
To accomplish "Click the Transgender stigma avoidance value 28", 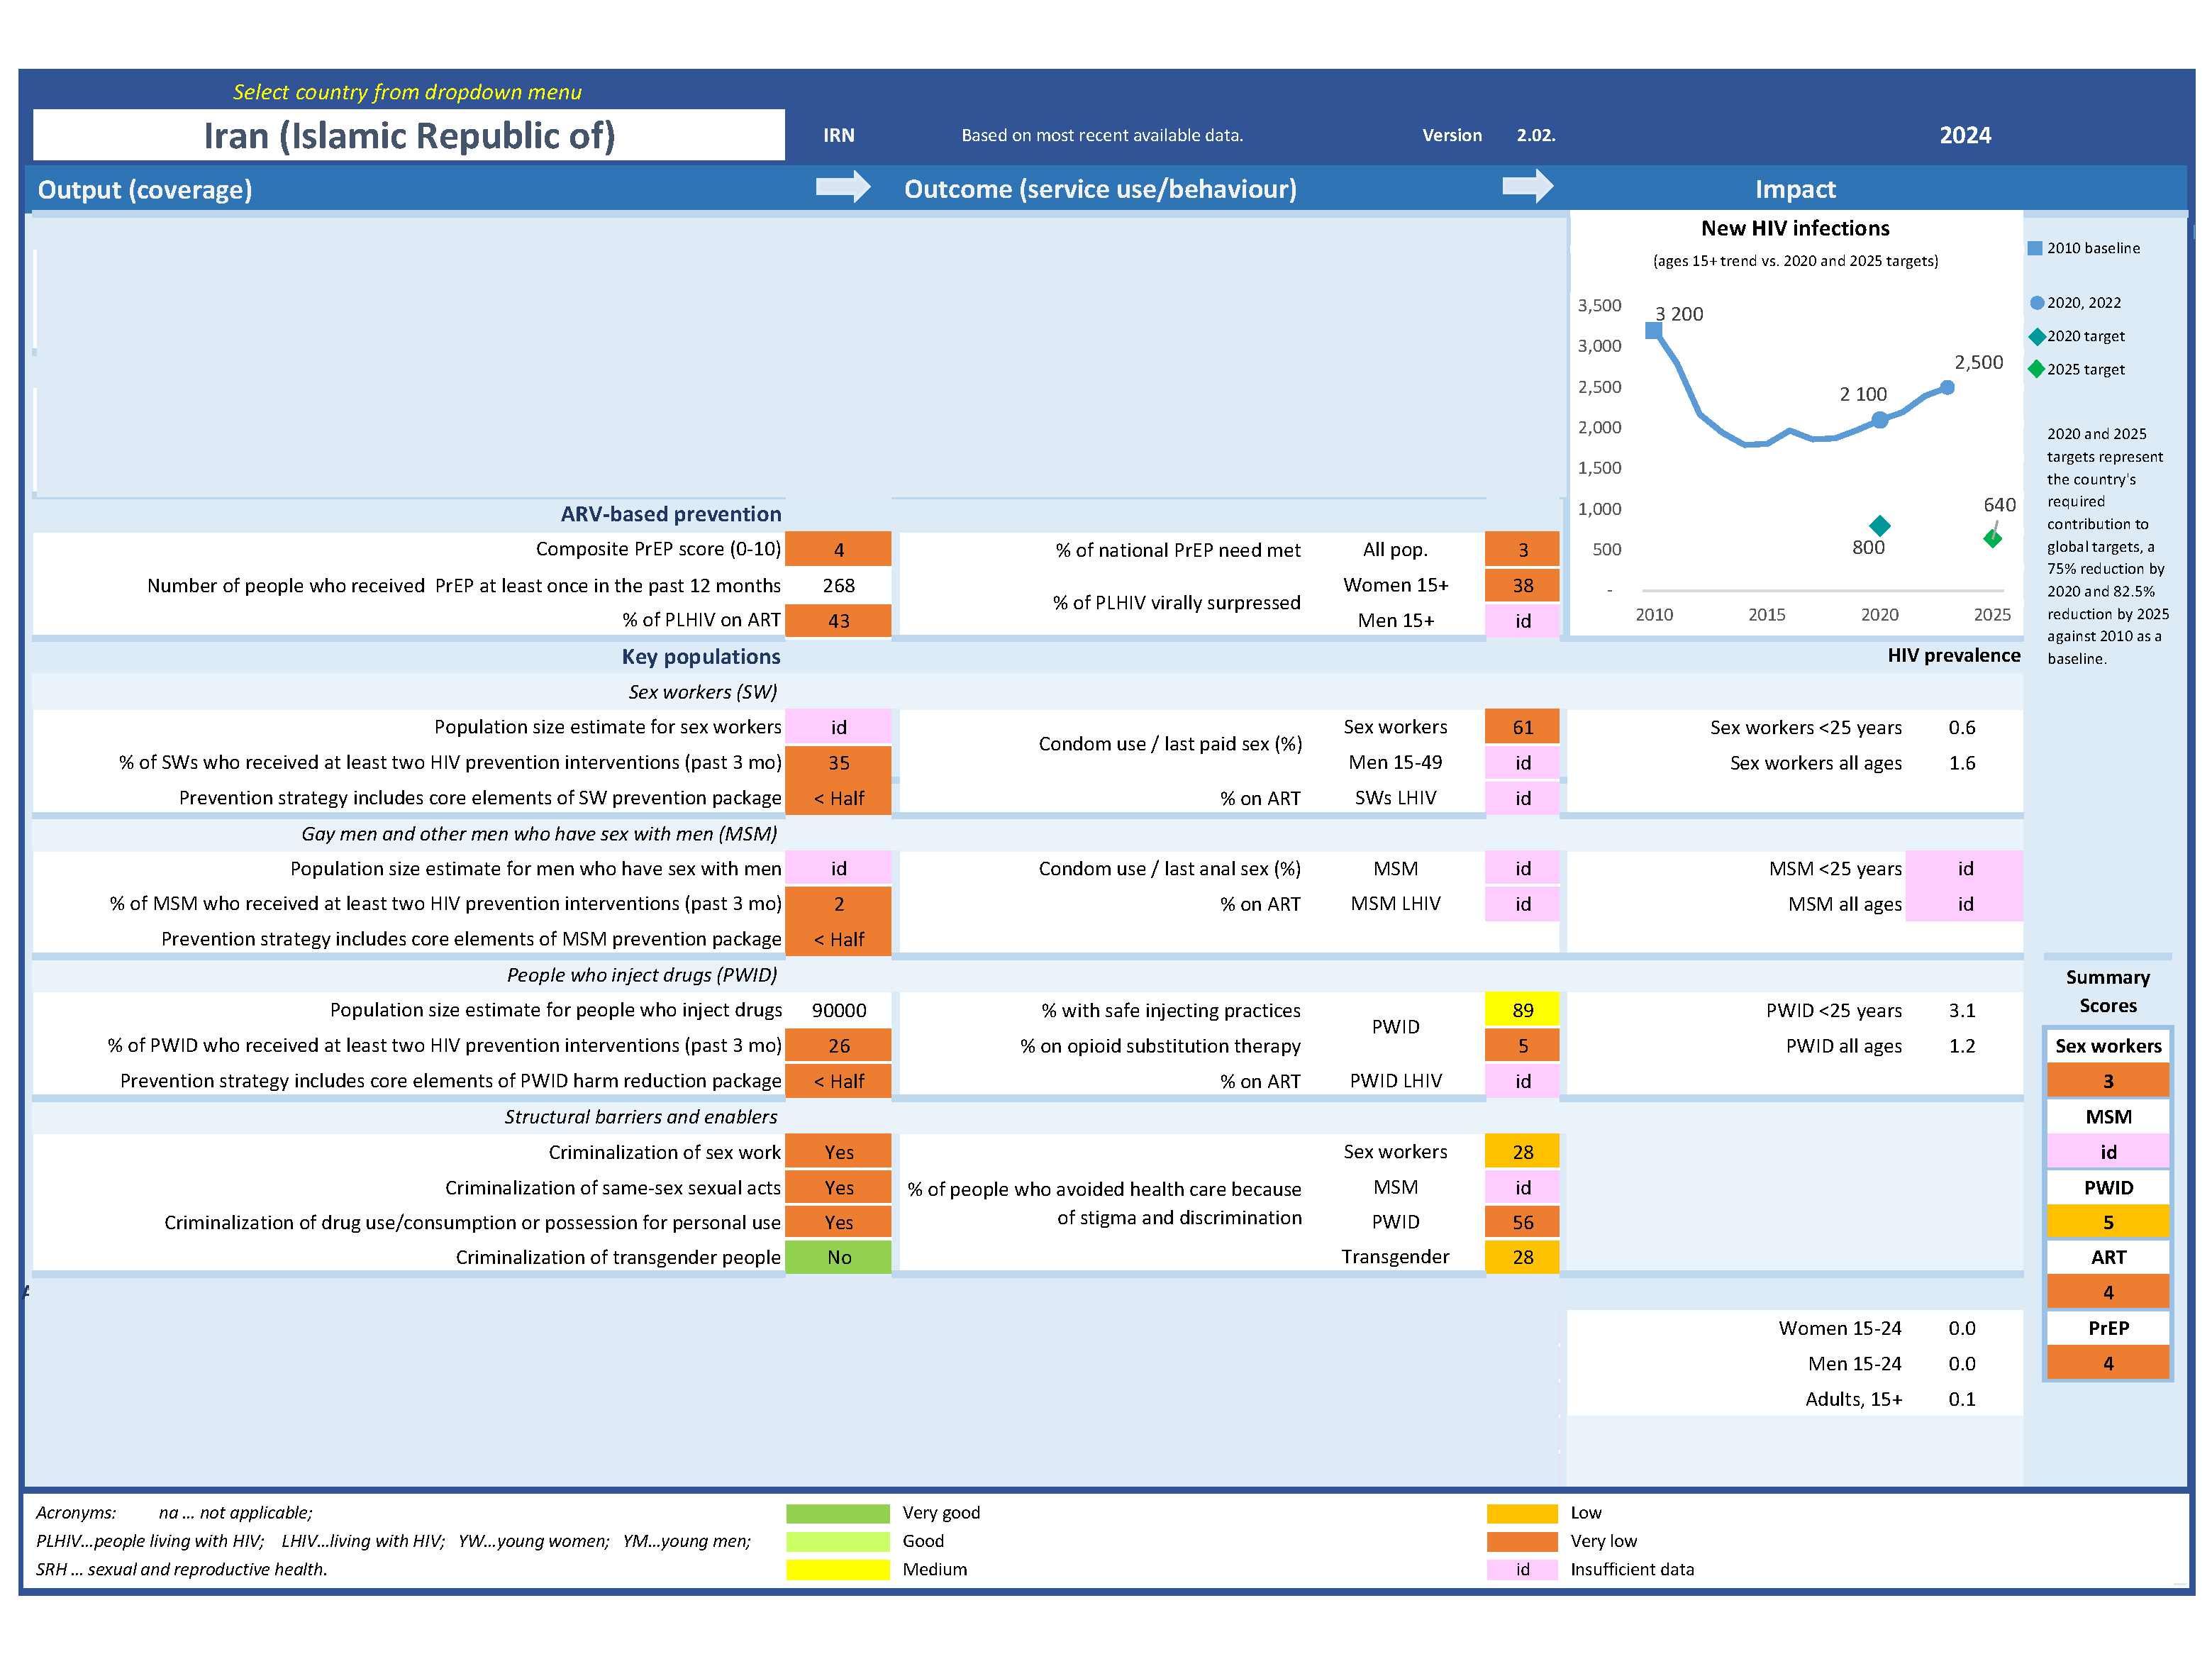I will click(1522, 1257).
